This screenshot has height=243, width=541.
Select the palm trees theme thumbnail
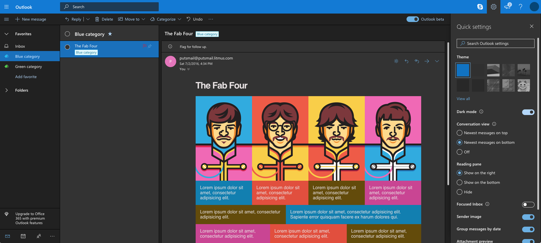(524, 70)
